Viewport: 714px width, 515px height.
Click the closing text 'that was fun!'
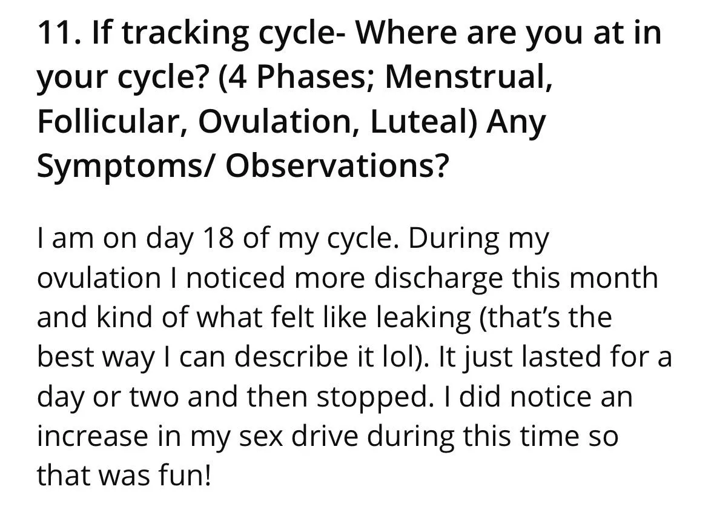pos(124,476)
